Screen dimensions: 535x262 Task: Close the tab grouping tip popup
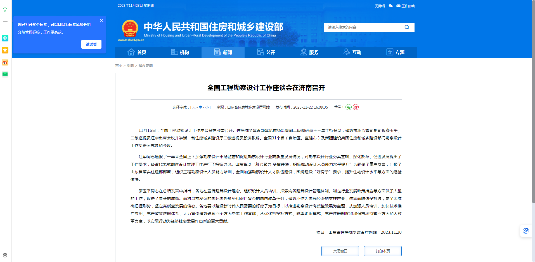(101, 20)
